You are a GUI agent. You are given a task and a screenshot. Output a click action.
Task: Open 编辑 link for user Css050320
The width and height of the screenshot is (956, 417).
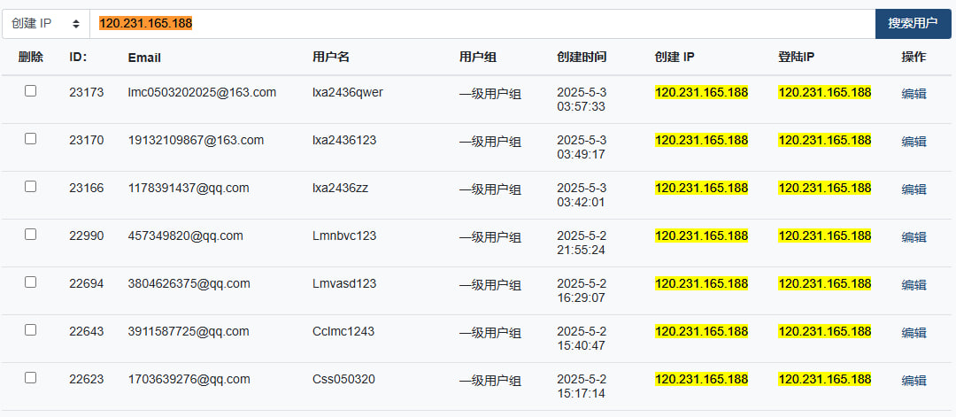914,381
